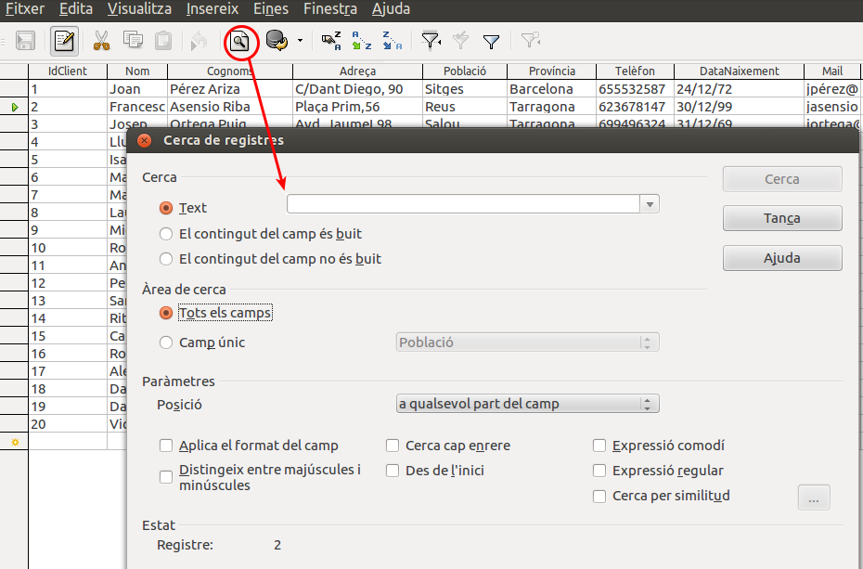Click the Find Record magnifier icon
This screenshot has height=569, width=863.
point(239,41)
